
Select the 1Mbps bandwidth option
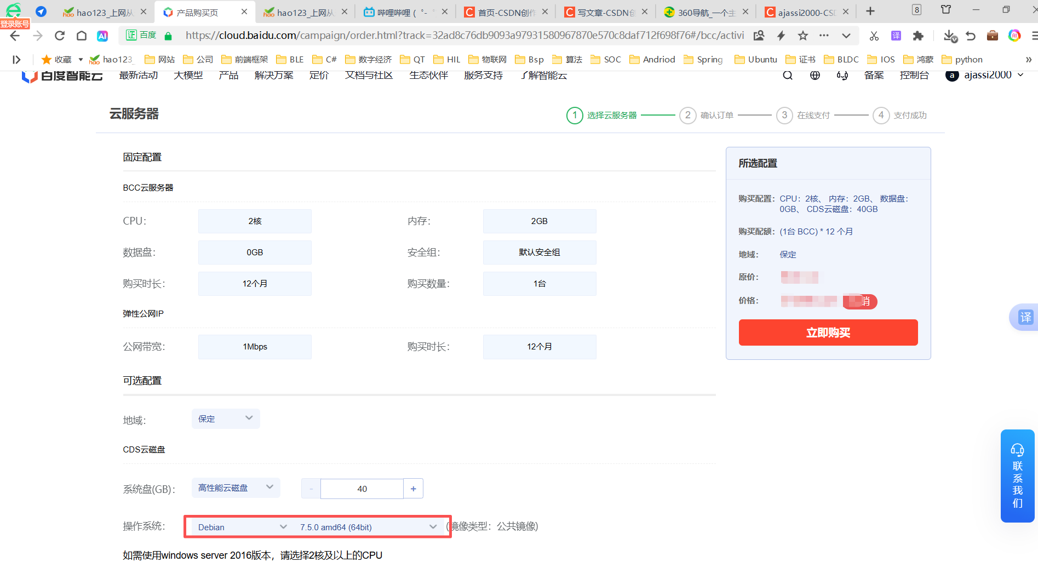pos(255,347)
